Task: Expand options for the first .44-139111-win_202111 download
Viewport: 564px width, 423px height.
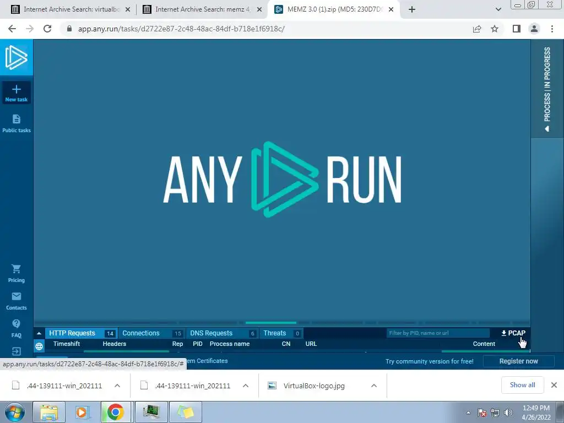Action: [117, 386]
